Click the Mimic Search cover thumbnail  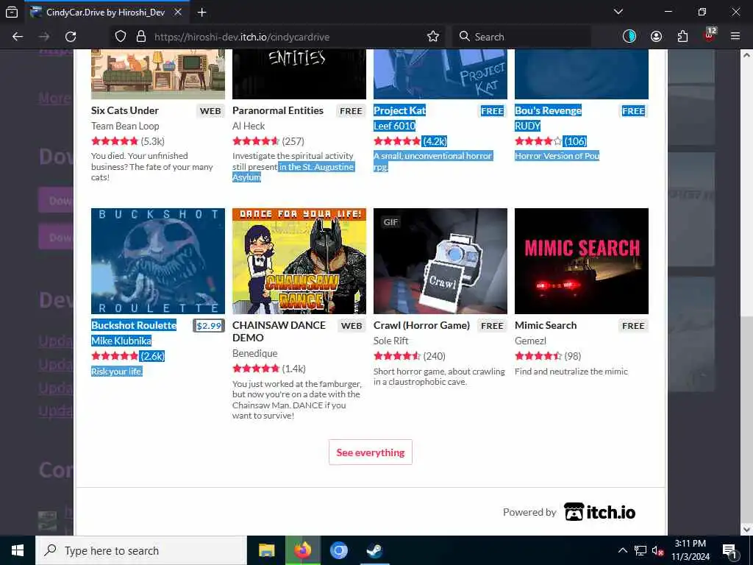582,261
